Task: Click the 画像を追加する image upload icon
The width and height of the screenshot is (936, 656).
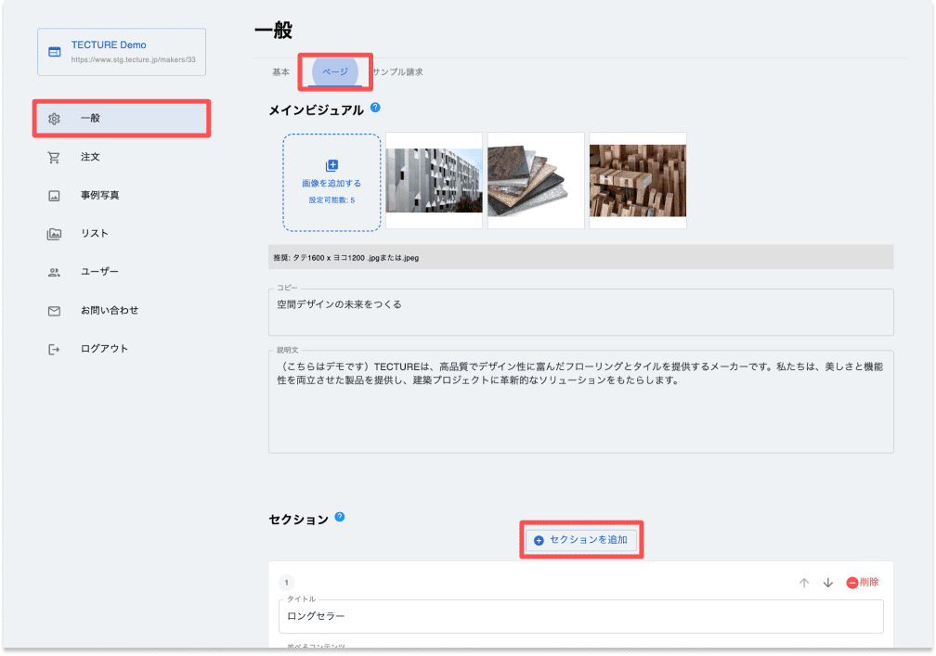Action: pos(331,162)
